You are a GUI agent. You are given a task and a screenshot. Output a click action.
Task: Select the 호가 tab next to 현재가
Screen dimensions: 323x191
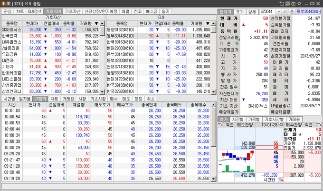coord(240,12)
